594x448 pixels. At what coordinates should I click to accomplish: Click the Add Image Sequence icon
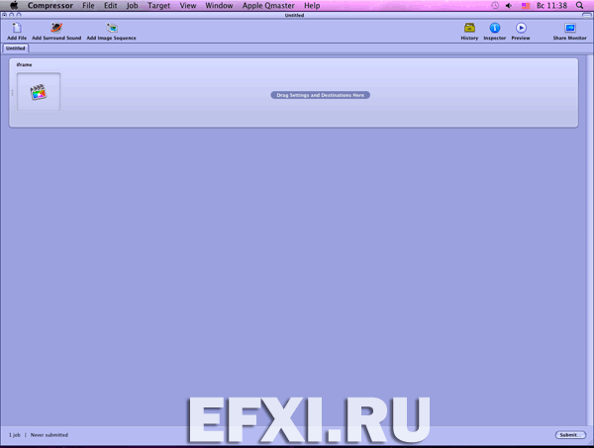(x=111, y=28)
